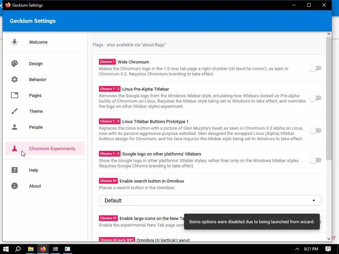Image resolution: width=339 pixels, height=254 pixels.
Task: Click the Firefox taskbar icon
Action: pyautogui.click(x=43, y=249)
